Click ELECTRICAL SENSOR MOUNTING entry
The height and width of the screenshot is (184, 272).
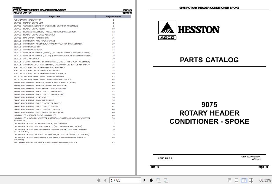(37, 71)
